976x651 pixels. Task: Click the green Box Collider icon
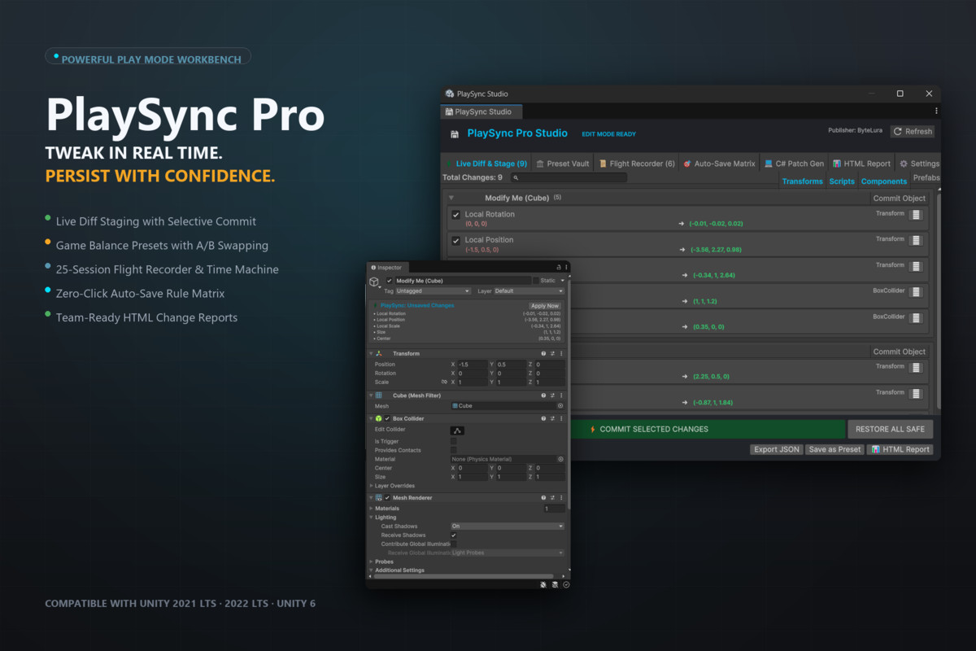(379, 418)
